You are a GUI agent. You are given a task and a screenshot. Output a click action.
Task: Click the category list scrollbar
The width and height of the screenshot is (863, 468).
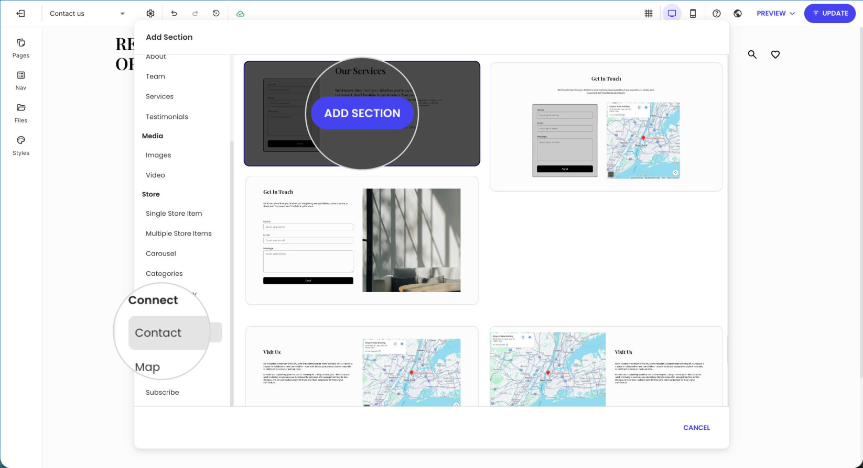click(x=231, y=272)
